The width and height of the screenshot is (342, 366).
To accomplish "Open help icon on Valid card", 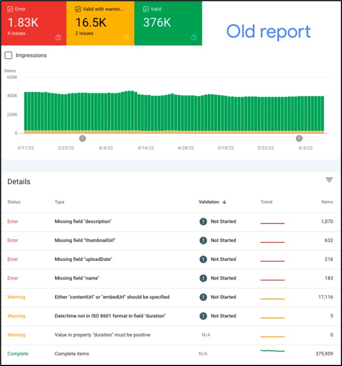I will (194, 37).
